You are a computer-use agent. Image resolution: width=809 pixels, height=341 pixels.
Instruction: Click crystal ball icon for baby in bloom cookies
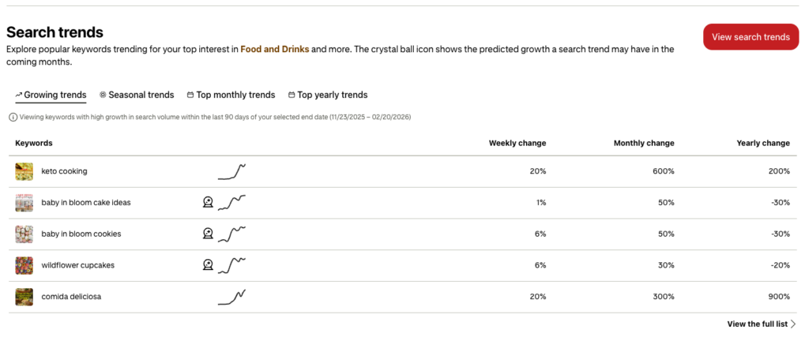[x=208, y=234]
